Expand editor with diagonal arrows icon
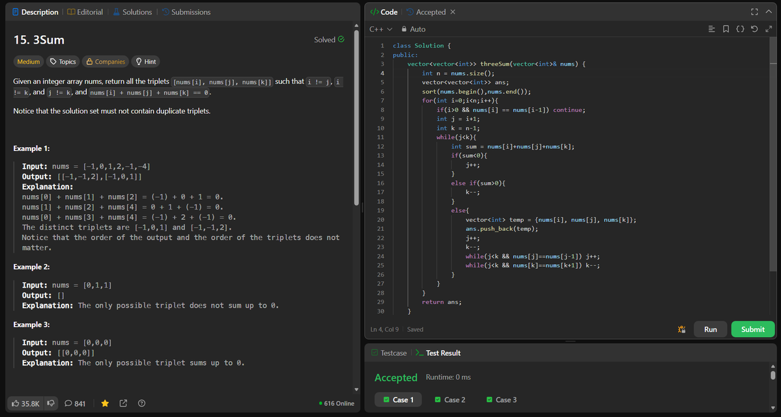This screenshot has width=781, height=417. click(769, 29)
